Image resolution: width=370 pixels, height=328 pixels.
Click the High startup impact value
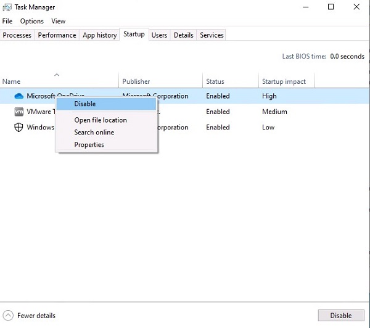tap(269, 96)
